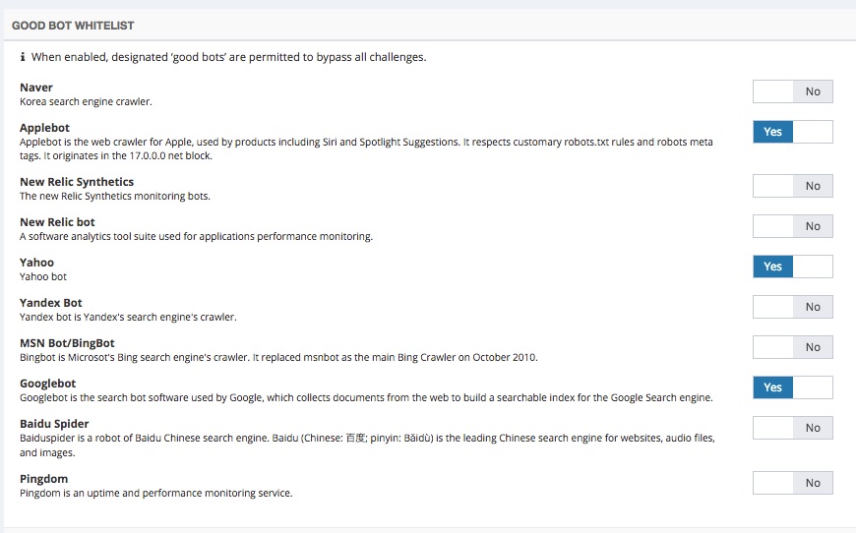
Task: Click the info icon beside the whitelist description
Action: coord(23,58)
